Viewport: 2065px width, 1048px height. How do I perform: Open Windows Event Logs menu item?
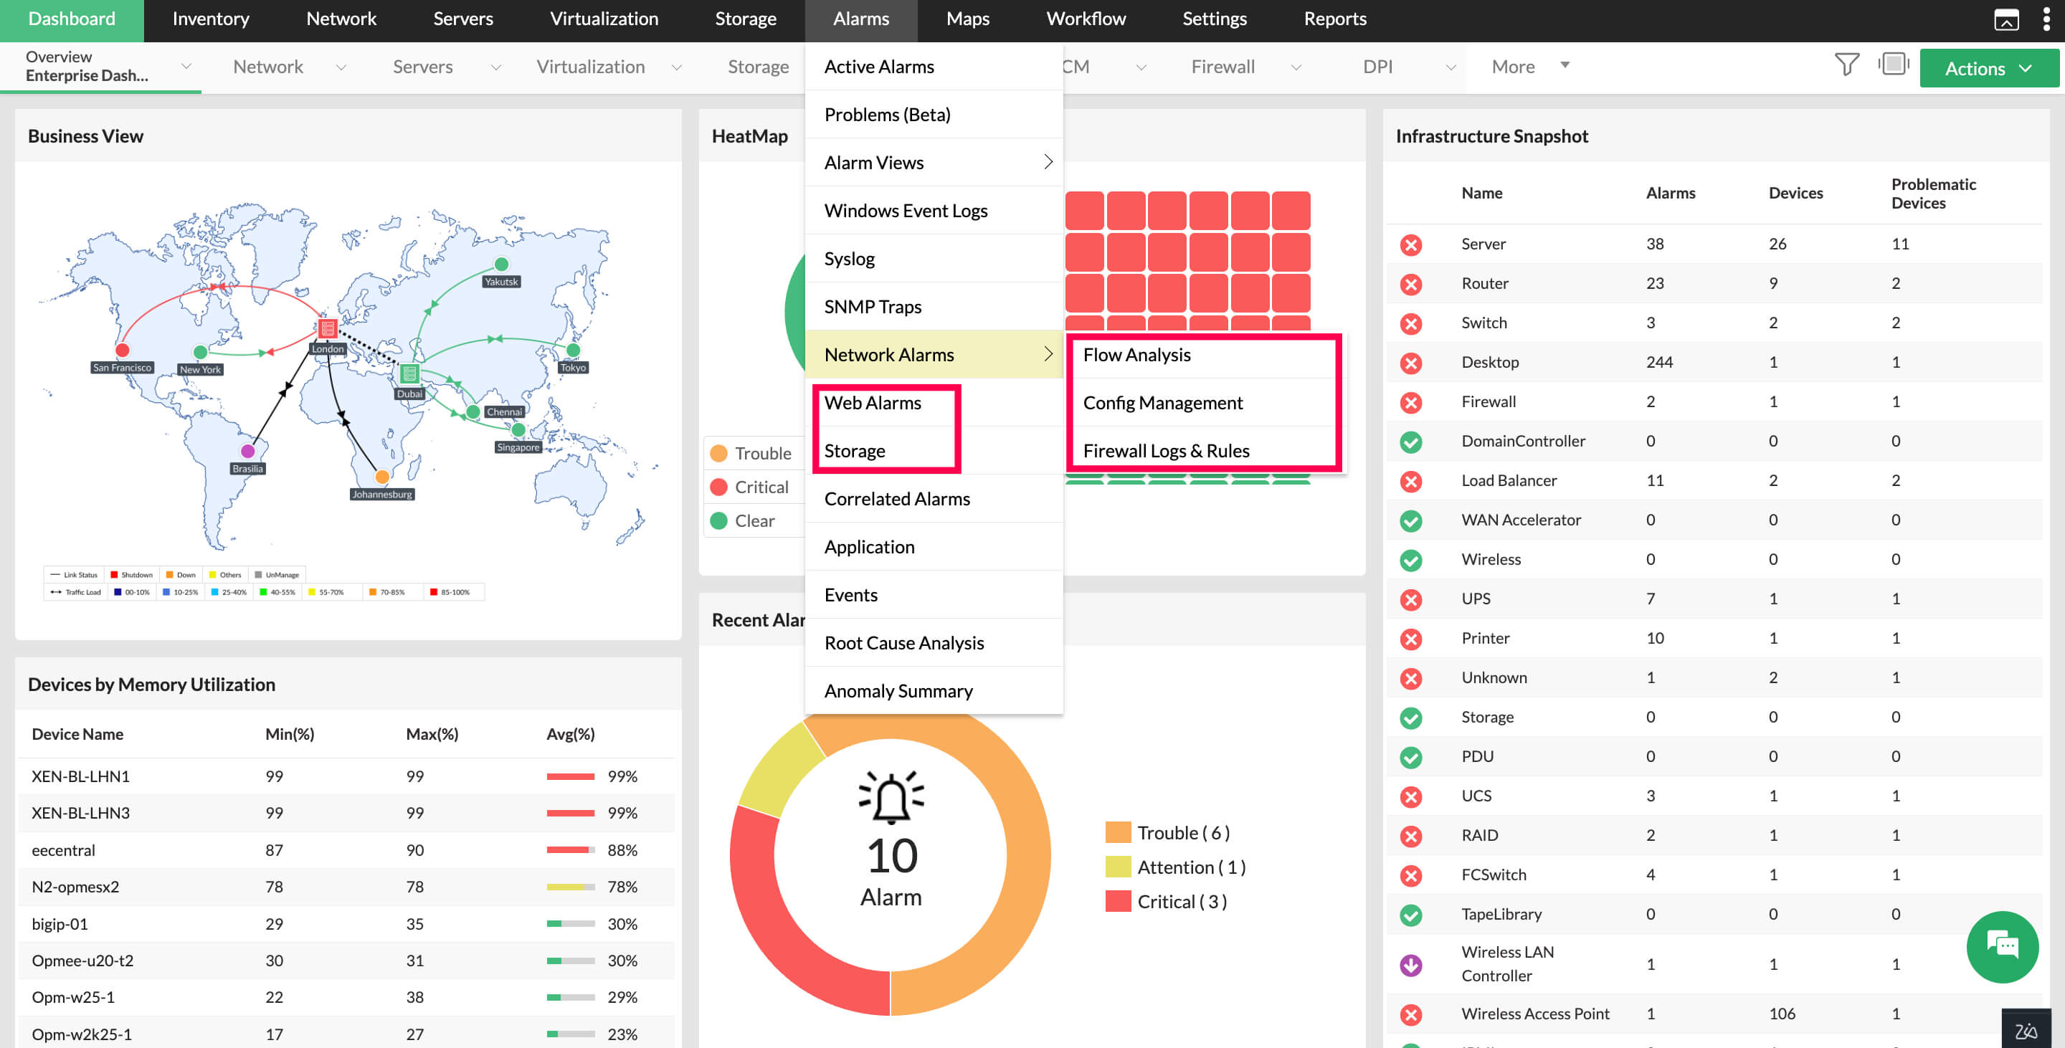point(934,211)
